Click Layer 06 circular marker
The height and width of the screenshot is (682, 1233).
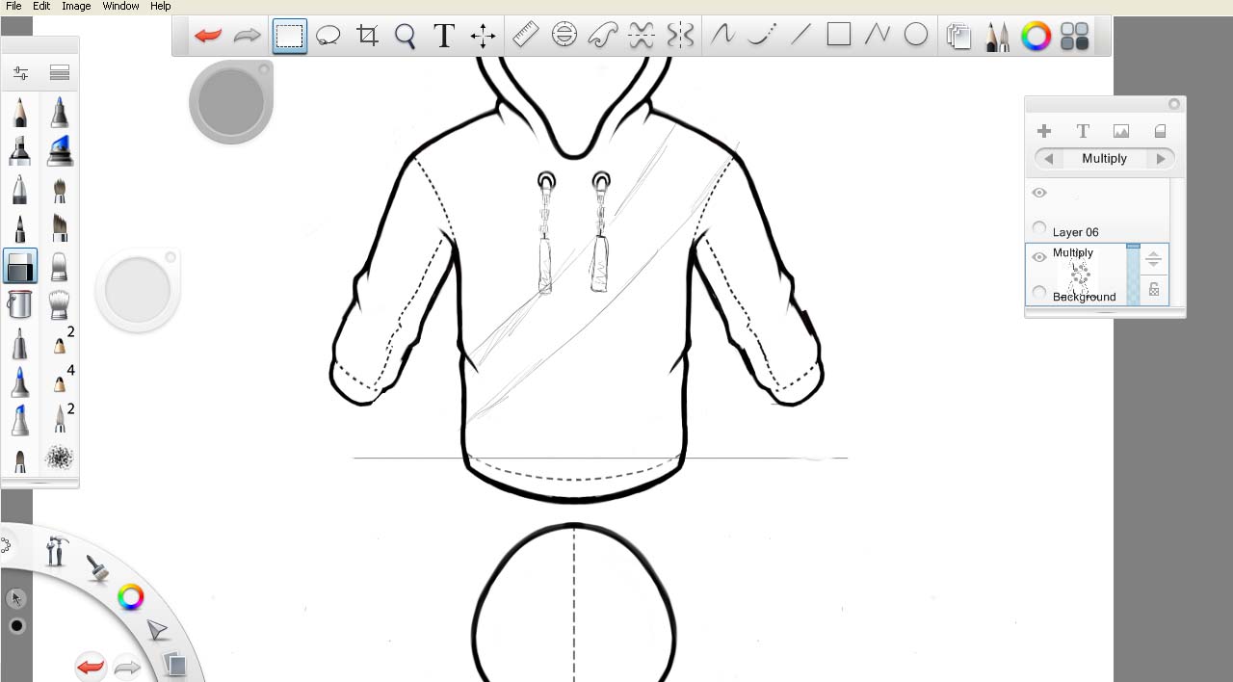coord(1039,228)
